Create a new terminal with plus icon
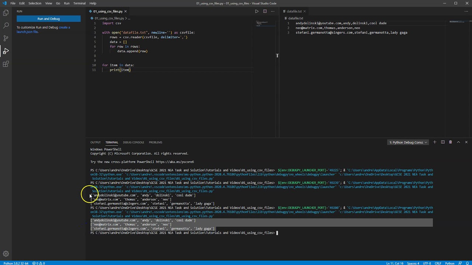 tap(434, 142)
